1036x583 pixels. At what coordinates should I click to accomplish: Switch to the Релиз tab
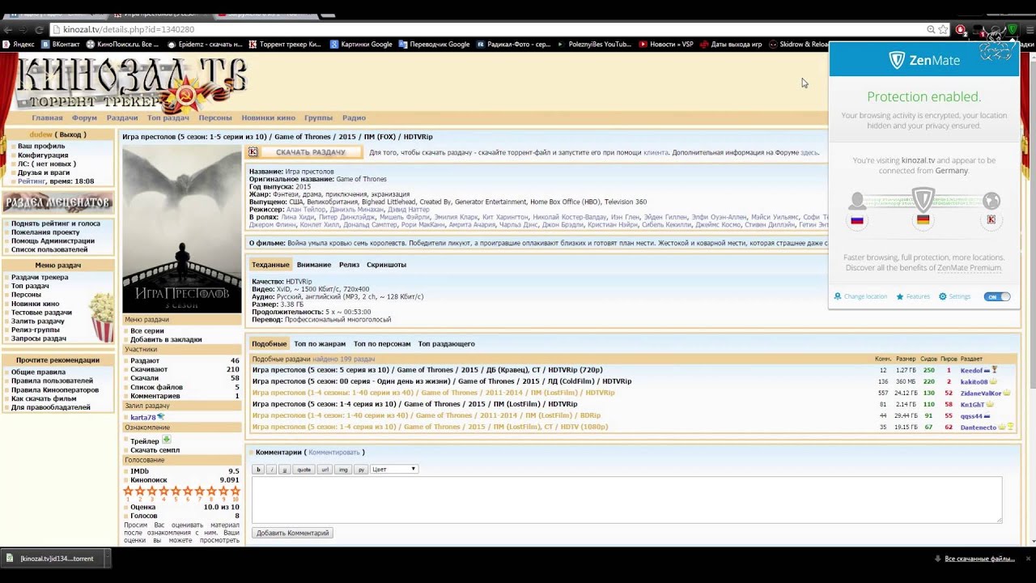point(349,265)
